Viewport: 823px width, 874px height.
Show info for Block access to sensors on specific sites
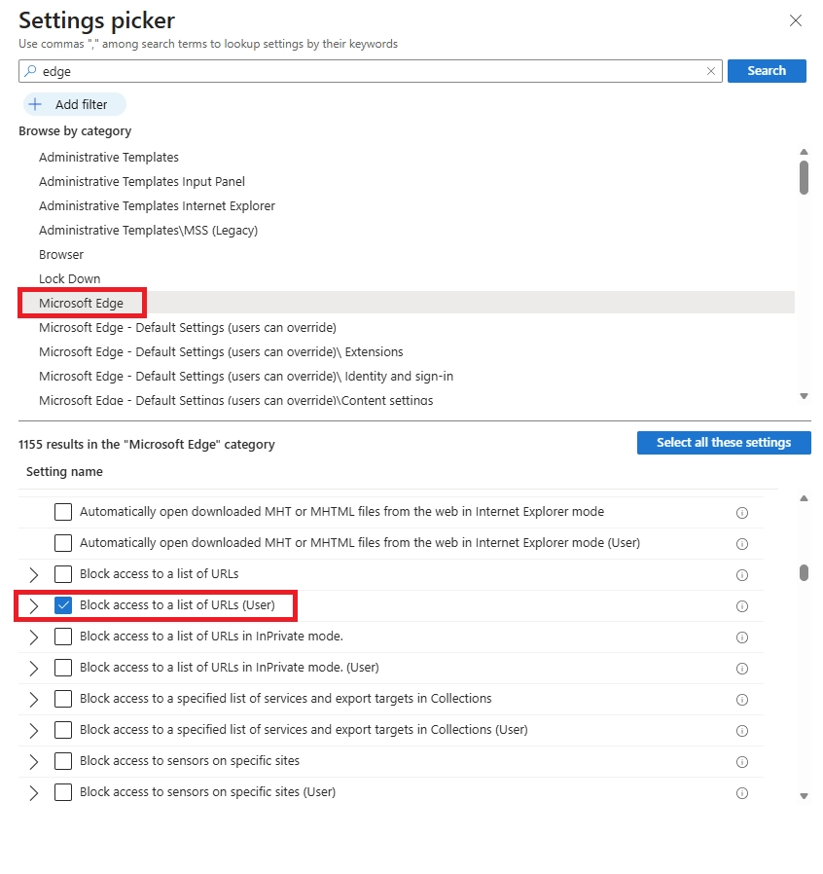point(741,762)
